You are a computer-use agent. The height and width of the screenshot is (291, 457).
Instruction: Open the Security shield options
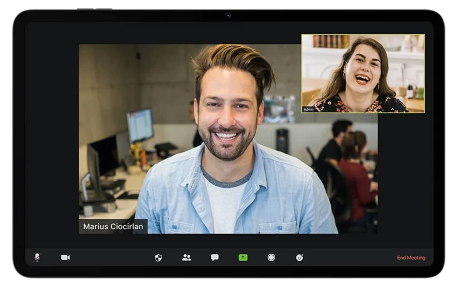pyautogui.click(x=159, y=258)
